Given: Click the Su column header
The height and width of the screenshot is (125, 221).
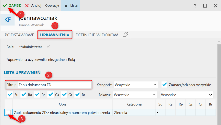Looking at the screenshot, I should pos(160,104).
